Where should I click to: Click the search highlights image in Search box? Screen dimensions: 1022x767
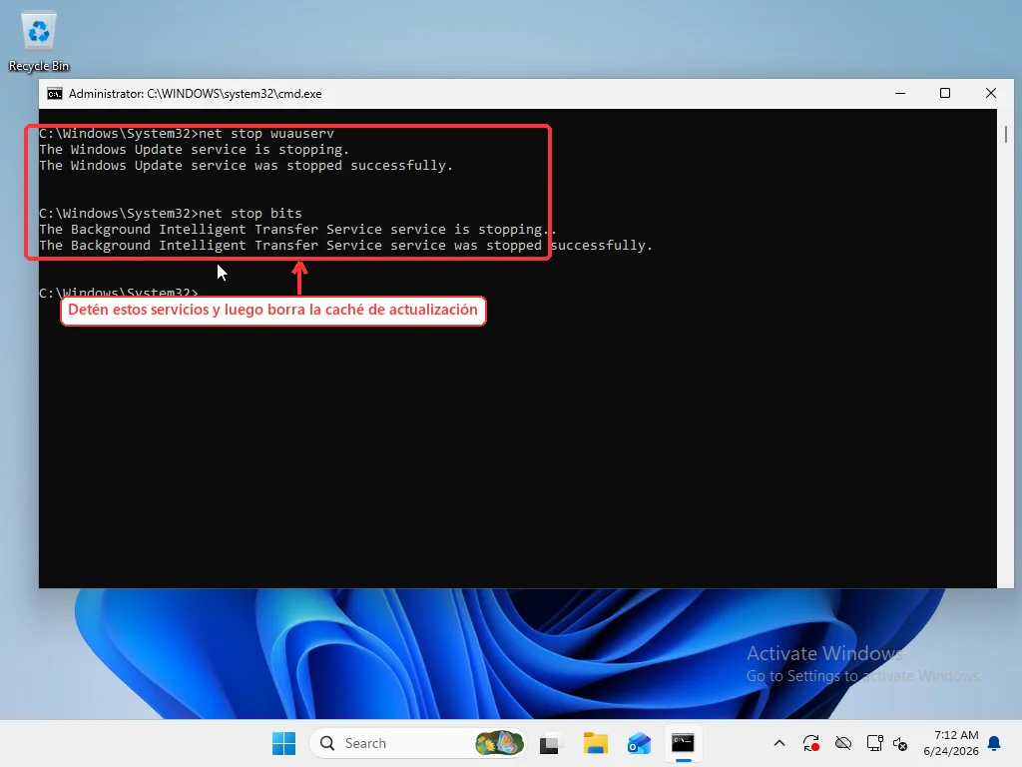[x=499, y=743]
